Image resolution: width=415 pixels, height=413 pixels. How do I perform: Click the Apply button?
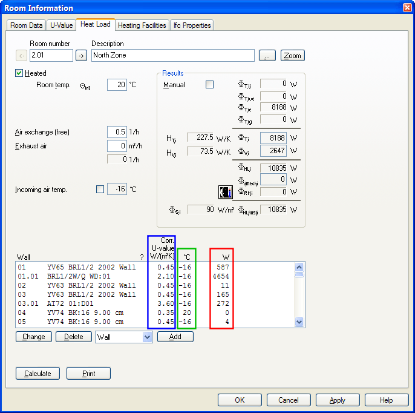click(338, 400)
